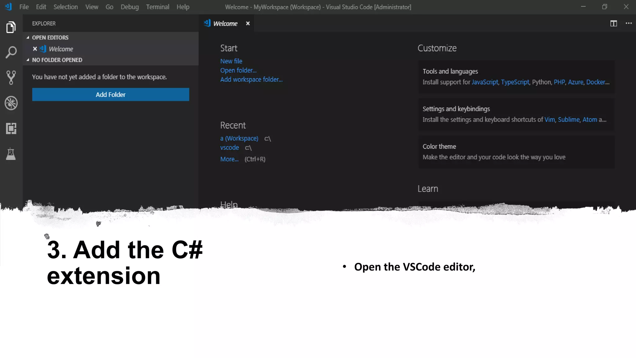Open the Debug menu
This screenshot has width=636, height=358.
tap(129, 7)
